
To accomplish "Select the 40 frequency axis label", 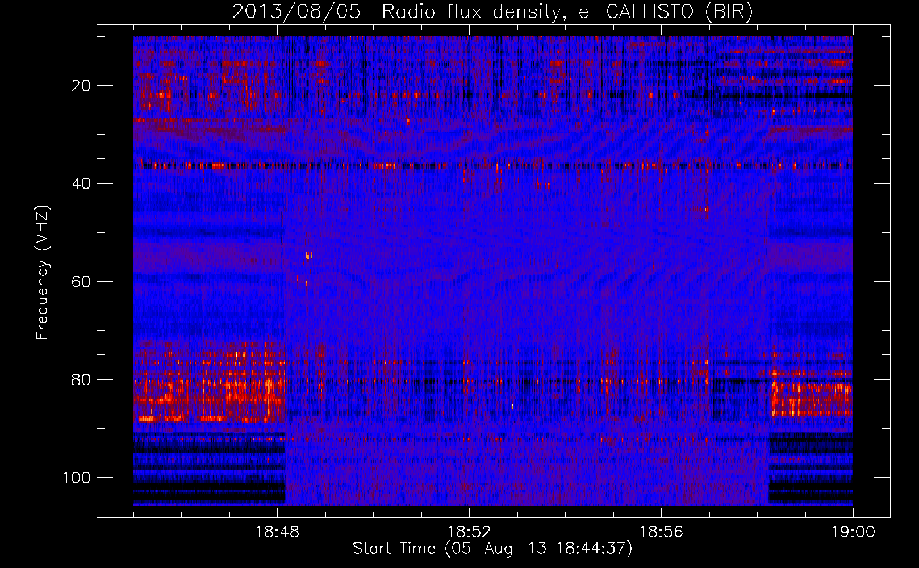I will pyautogui.click(x=81, y=184).
